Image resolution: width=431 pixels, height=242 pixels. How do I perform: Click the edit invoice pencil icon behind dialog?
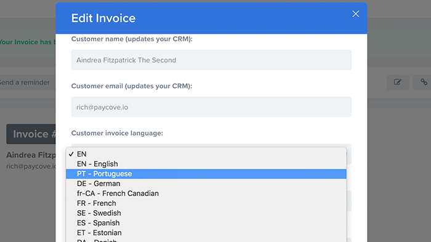point(398,82)
